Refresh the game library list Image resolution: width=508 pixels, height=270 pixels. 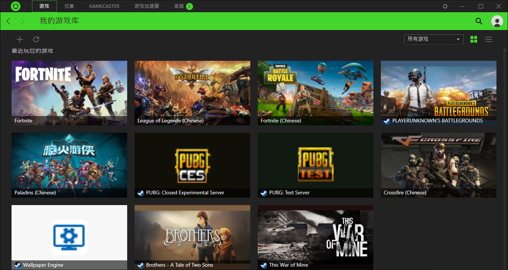(36, 39)
